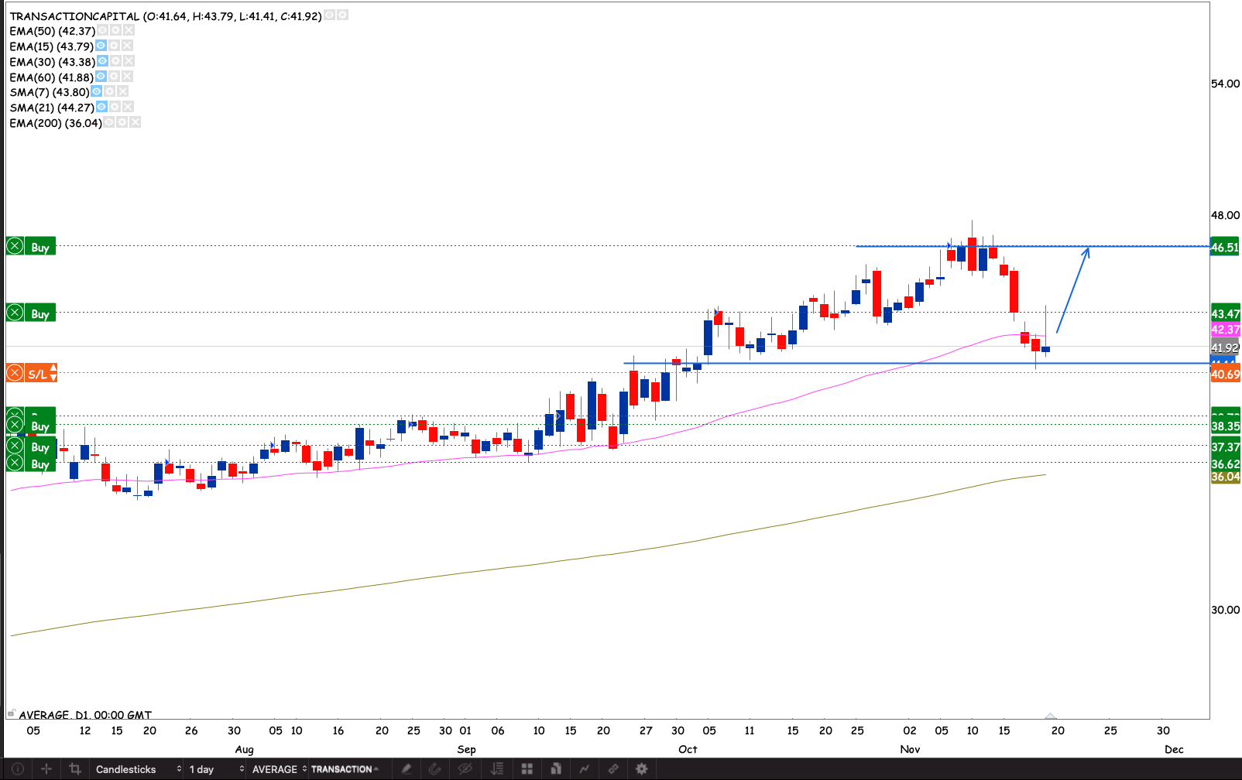Click the crosshair tool in bottom toolbar
The height and width of the screenshot is (780, 1242).
tap(46, 768)
